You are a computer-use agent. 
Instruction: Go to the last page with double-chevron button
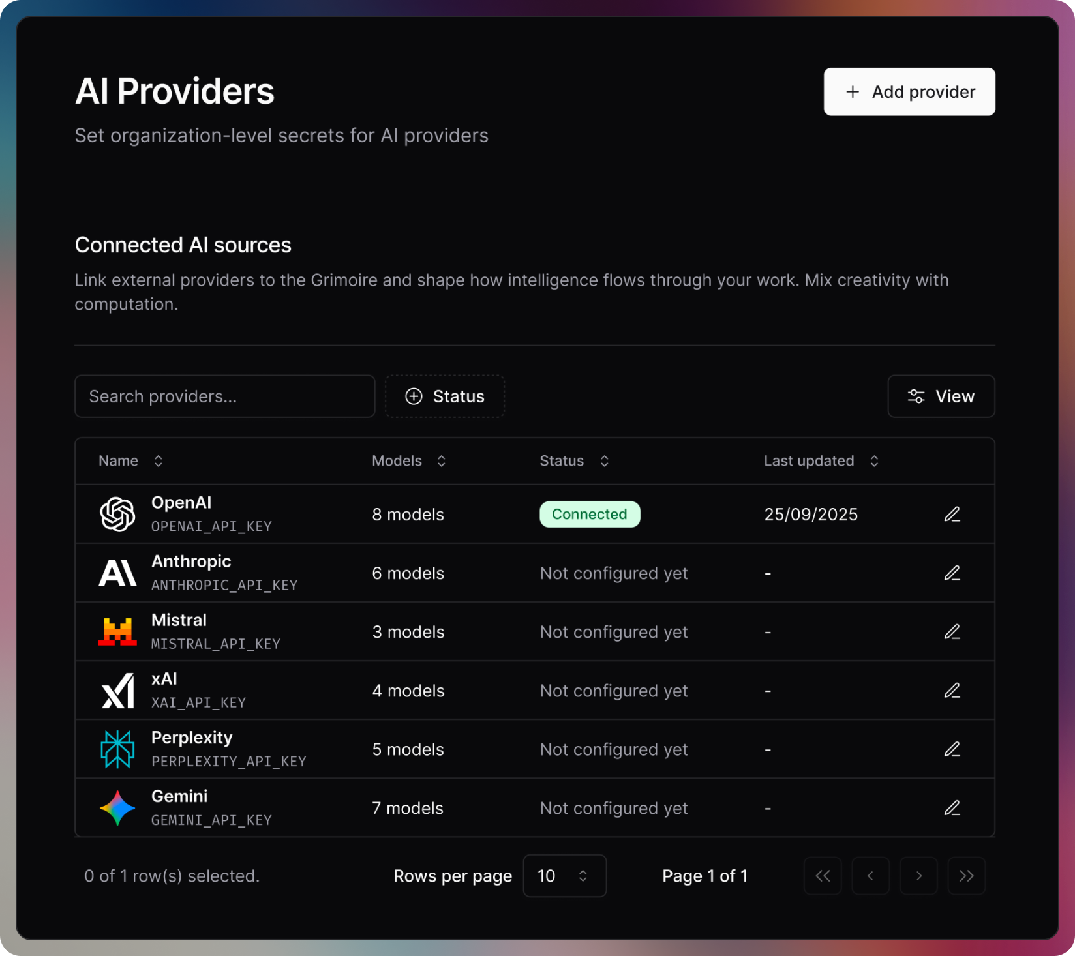tap(967, 876)
